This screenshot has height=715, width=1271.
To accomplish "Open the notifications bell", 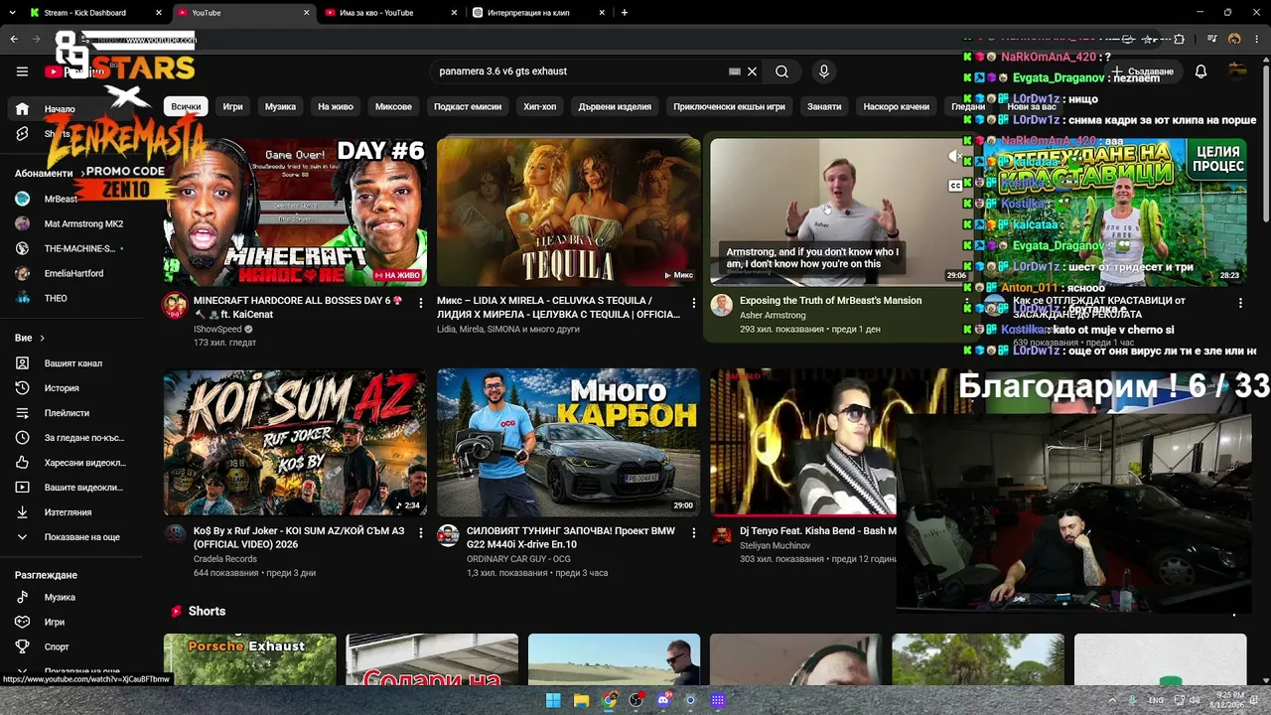I will [1200, 71].
